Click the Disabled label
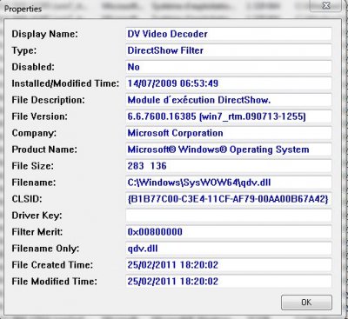Image resolution: width=348 pixels, height=319 pixels. coord(33,67)
